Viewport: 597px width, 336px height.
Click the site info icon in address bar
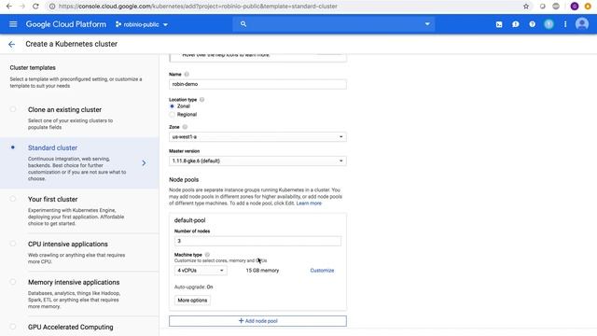52,7
